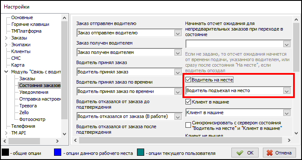Enable Синхронизировать с сервером состояния checkbox
This screenshot has width=302, height=160.
(x=188, y=125)
